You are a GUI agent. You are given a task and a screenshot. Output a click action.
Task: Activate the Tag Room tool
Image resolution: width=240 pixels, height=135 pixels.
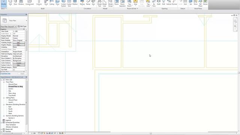tap(129, 3)
